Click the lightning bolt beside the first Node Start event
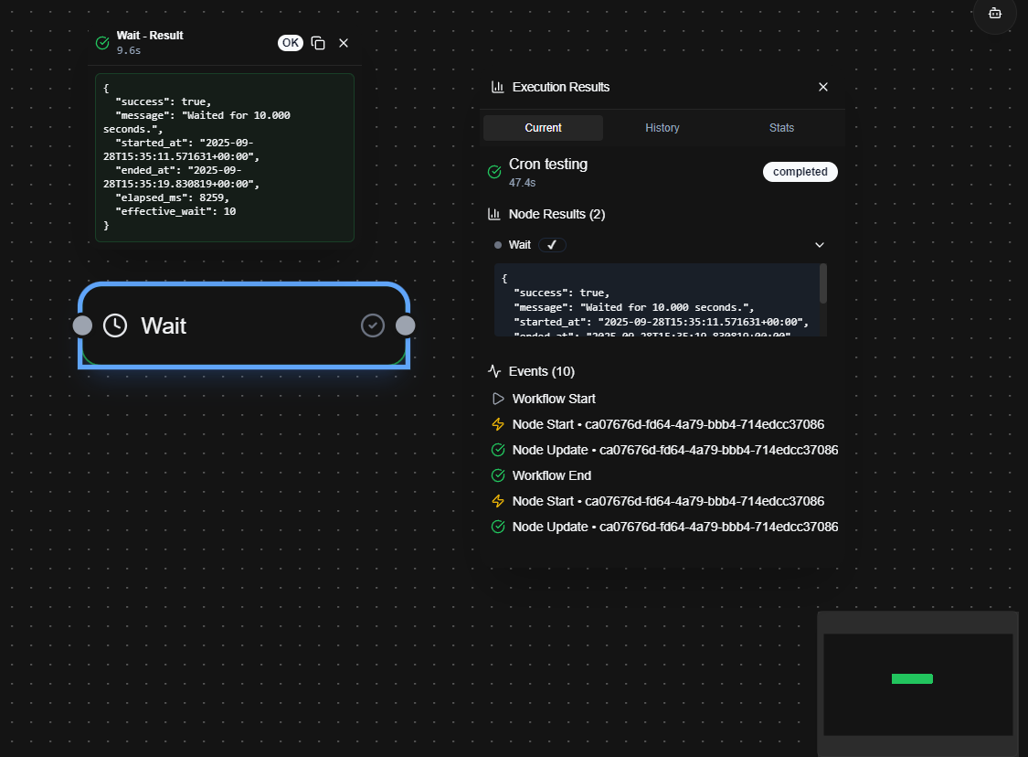Viewport: 1028px width, 757px height. [x=498, y=424]
